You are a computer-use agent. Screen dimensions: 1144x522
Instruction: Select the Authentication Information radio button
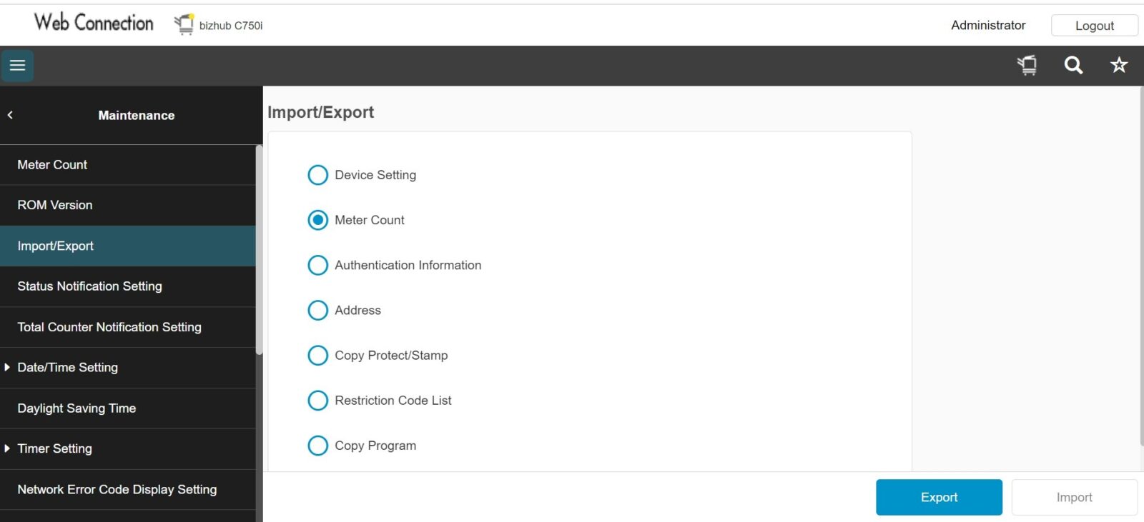click(317, 265)
